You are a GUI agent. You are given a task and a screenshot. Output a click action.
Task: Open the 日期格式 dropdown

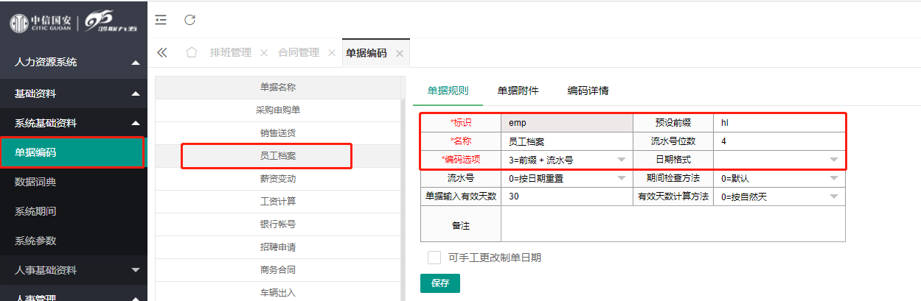(x=779, y=160)
